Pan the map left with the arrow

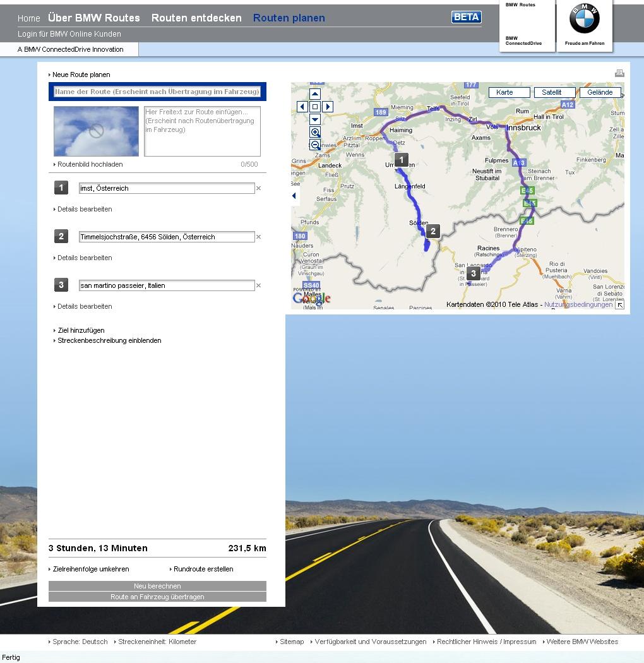pyautogui.click(x=302, y=107)
